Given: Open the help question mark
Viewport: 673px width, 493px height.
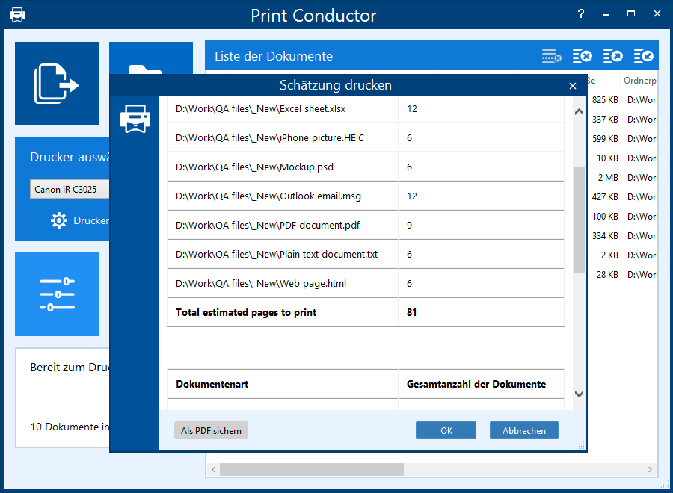Looking at the screenshot, I should tap(581, 14).
